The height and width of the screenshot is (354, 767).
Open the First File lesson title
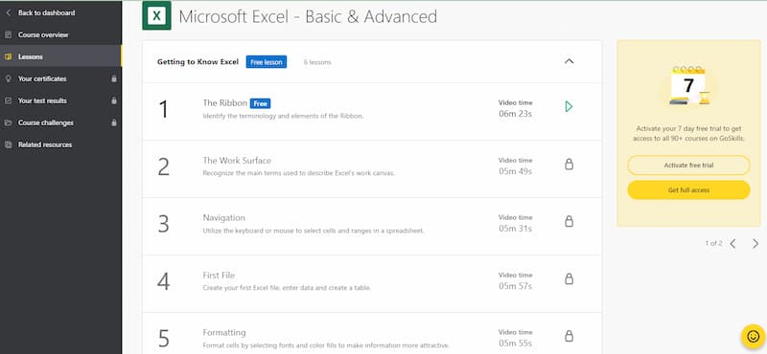(x=219, y=276)
